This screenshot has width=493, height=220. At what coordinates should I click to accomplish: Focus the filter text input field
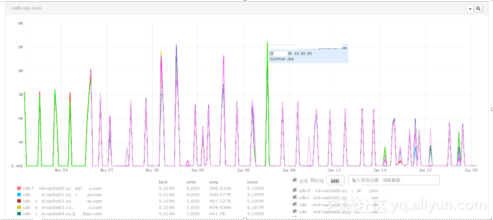coord(394,181)
